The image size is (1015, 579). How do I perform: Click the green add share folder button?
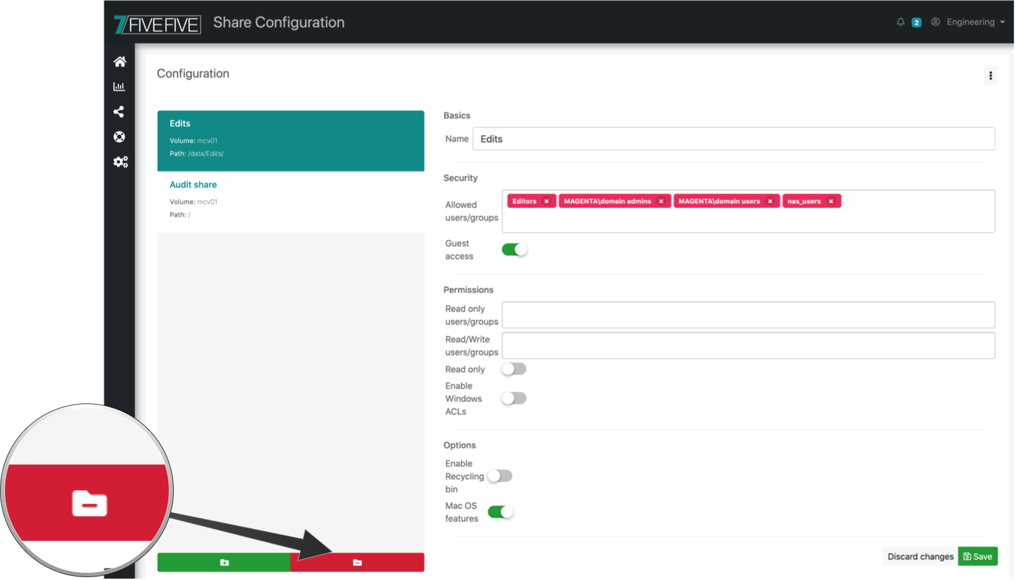(224, 562)
